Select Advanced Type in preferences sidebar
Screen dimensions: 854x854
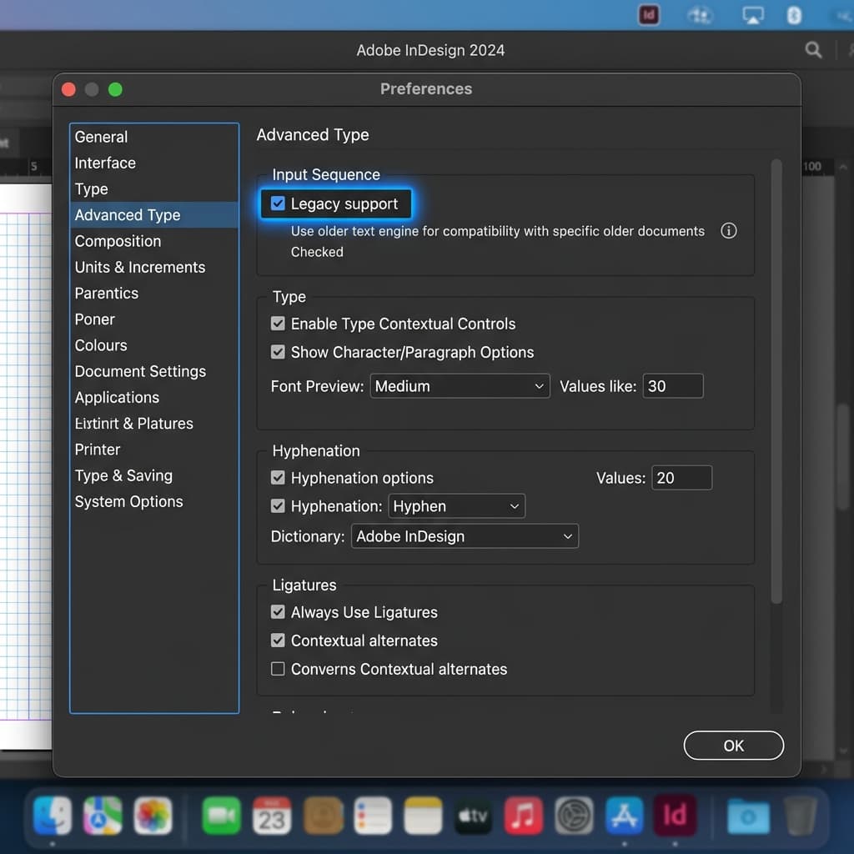click(x=154, y=214)
